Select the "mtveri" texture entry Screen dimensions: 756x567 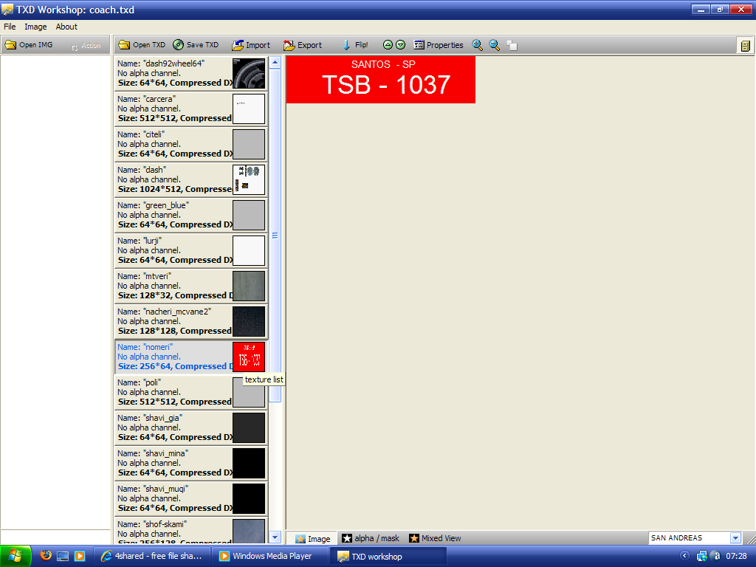point(191,286)
